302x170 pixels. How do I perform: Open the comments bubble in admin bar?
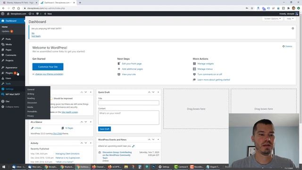pos(39,14)
